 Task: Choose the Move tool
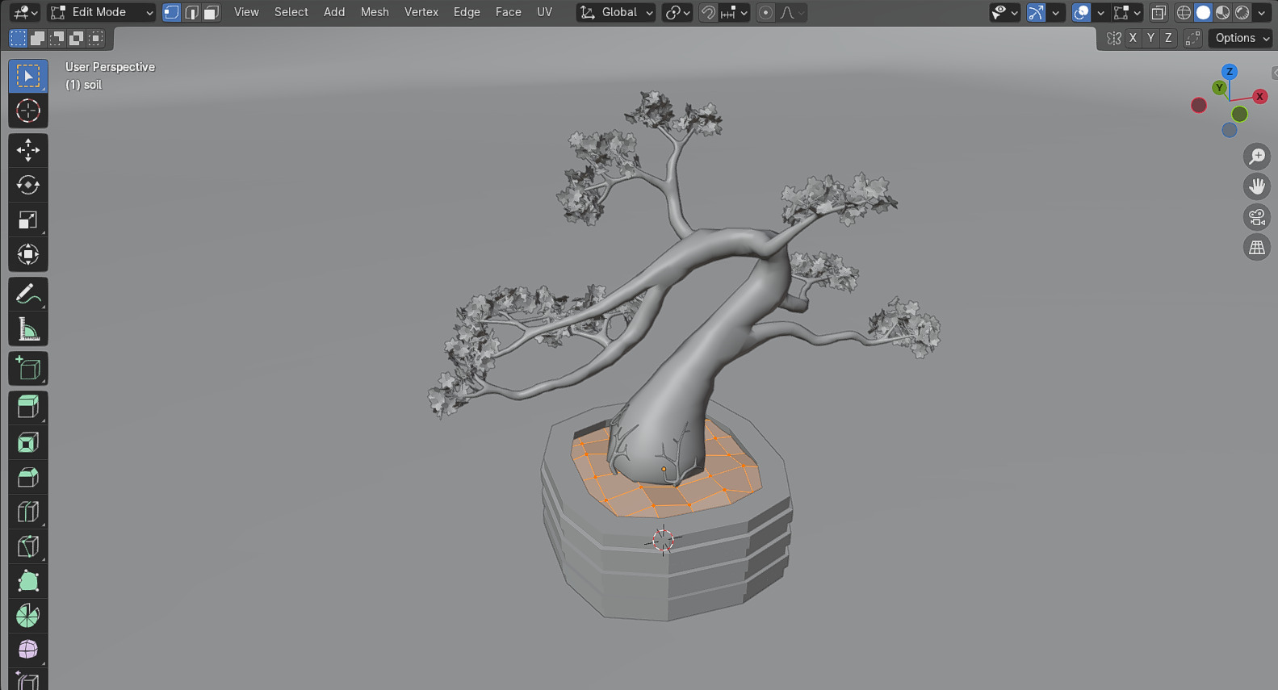coord(28,150)
